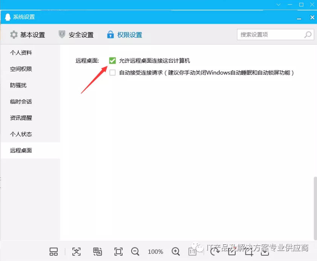Go to 防骚扰 settings section

18,85
